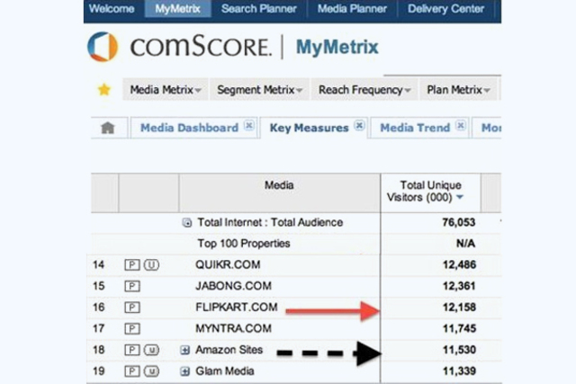Click the Glam Media media name
This screenshot has width=576, height=384.
click(x=224, y=371)
